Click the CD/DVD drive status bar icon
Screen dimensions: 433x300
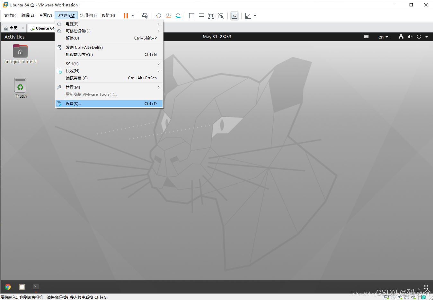(x=393, y=297)
